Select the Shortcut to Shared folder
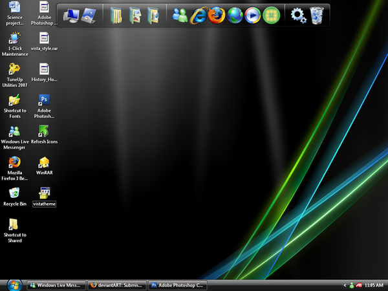The image size is (388, 291). point(15,231)
